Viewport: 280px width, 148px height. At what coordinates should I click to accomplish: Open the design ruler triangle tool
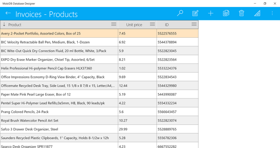click(x=257, y=13)
